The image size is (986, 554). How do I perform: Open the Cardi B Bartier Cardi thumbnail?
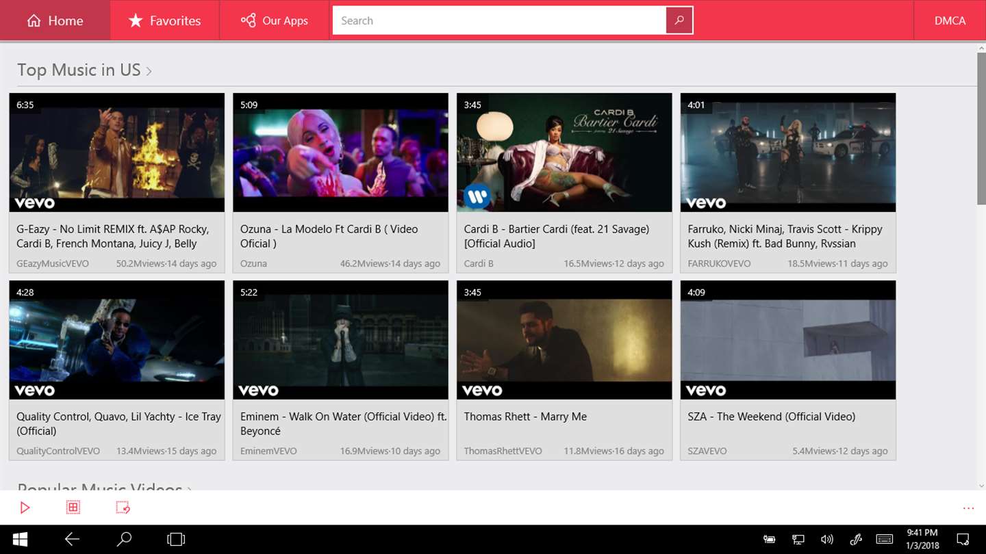coord(565,153)
